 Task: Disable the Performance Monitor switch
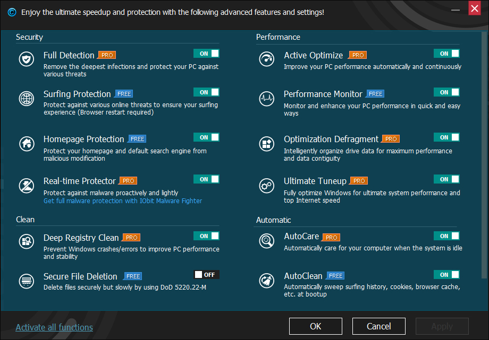point(446,92)
